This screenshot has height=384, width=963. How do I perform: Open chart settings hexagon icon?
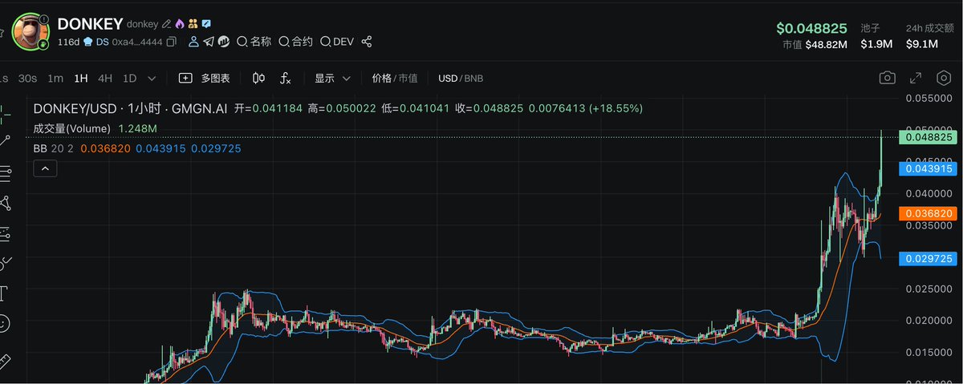pyautogui.click(x=944, y=78)
